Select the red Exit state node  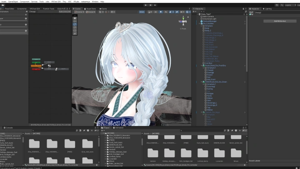point(36,69)
